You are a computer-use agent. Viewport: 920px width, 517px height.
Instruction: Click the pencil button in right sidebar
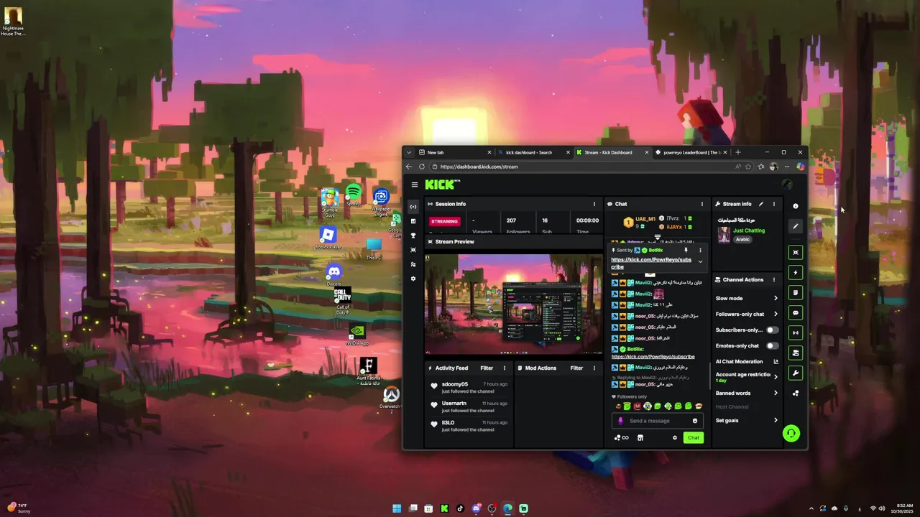click(795, 226)
